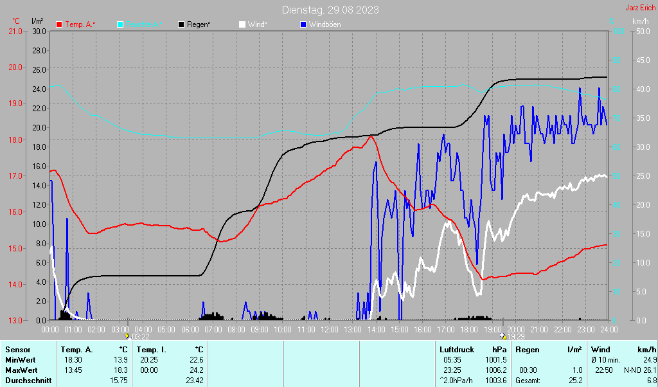Click the '24:00' time axis label
Screen dimensions: 658x387
tap(609, 330)
